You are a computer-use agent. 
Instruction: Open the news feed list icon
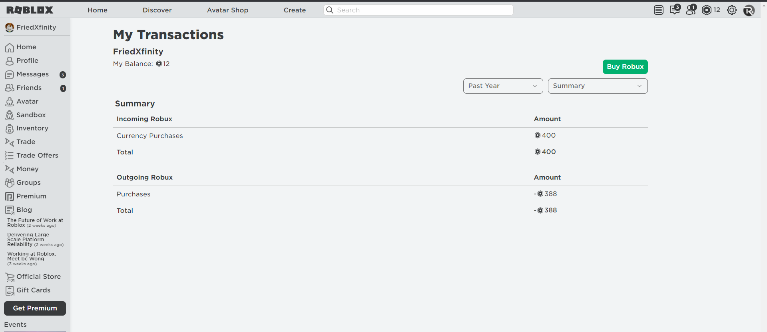tap(659, 10)
